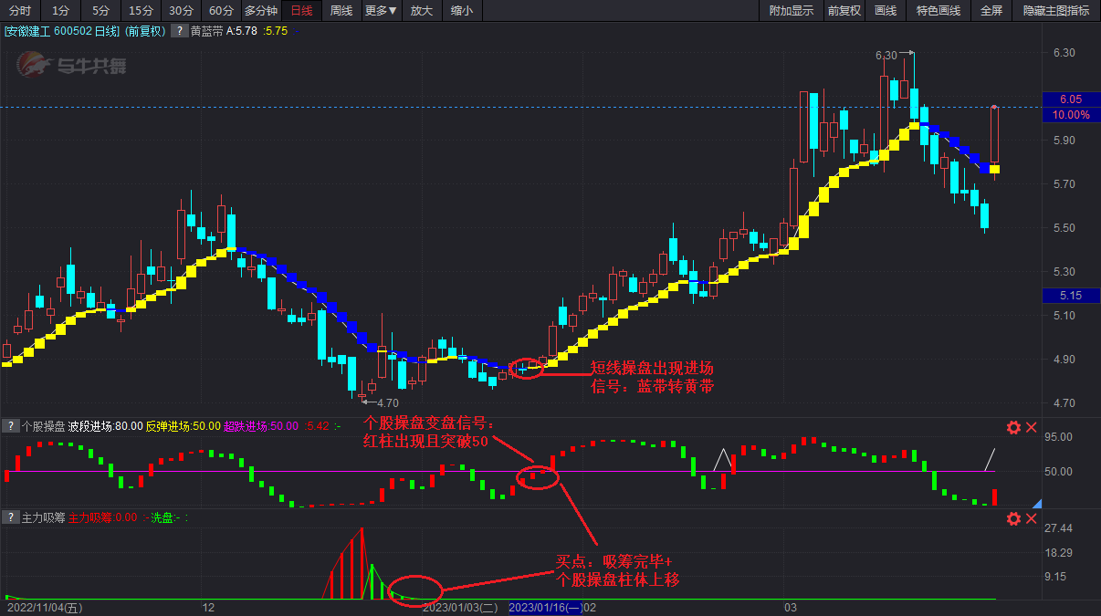The height and width of the screenshot is (616, 1101).
Task: Click the 主力吸筹 indicator name
Action: 43,517
